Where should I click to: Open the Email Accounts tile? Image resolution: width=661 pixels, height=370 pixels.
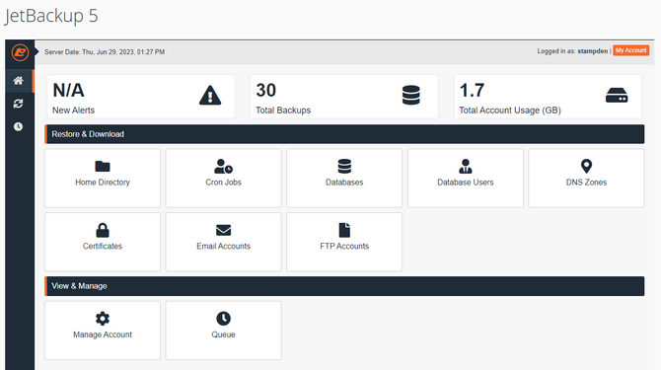(x=223, y=242)
